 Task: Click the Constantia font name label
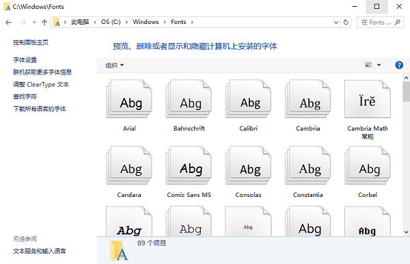pos(308,195)
